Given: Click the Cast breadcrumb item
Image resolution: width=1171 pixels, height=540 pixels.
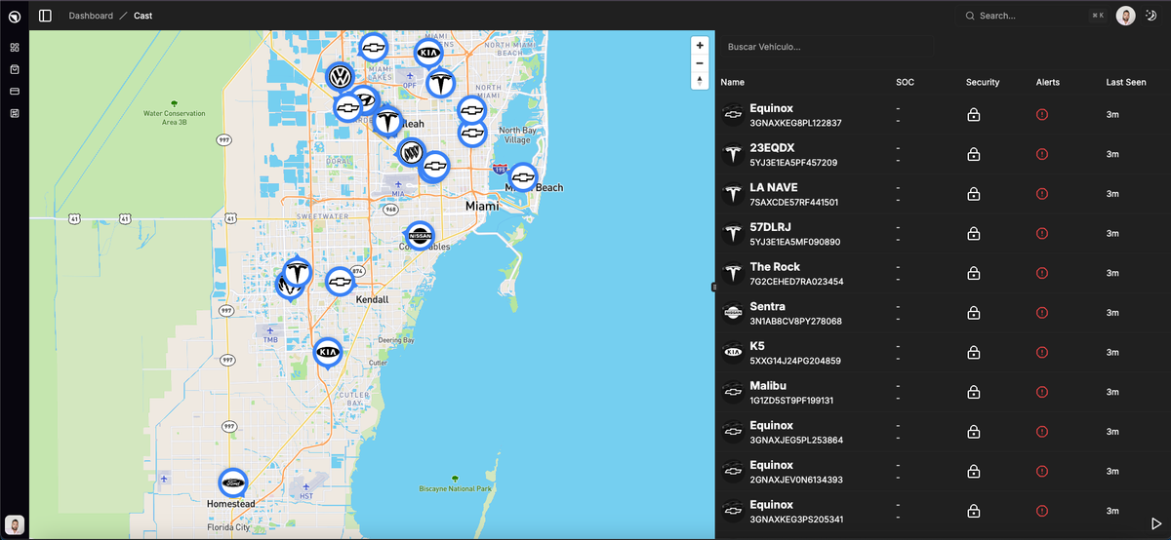Looking at the screenshot, I should click(142, 16).
